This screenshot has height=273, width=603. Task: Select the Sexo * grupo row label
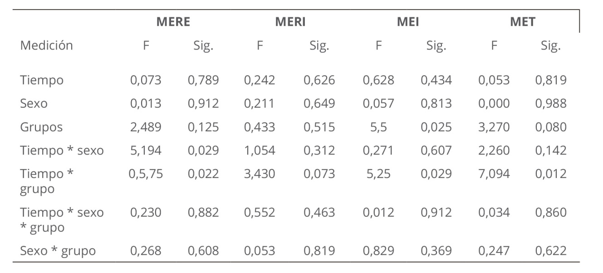[58, 251]
